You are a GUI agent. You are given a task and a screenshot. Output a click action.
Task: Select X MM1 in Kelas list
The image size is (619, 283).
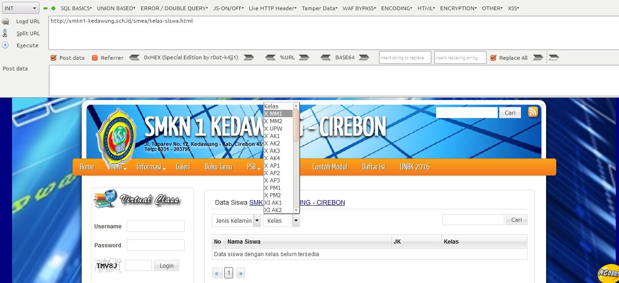pos(278,113)
